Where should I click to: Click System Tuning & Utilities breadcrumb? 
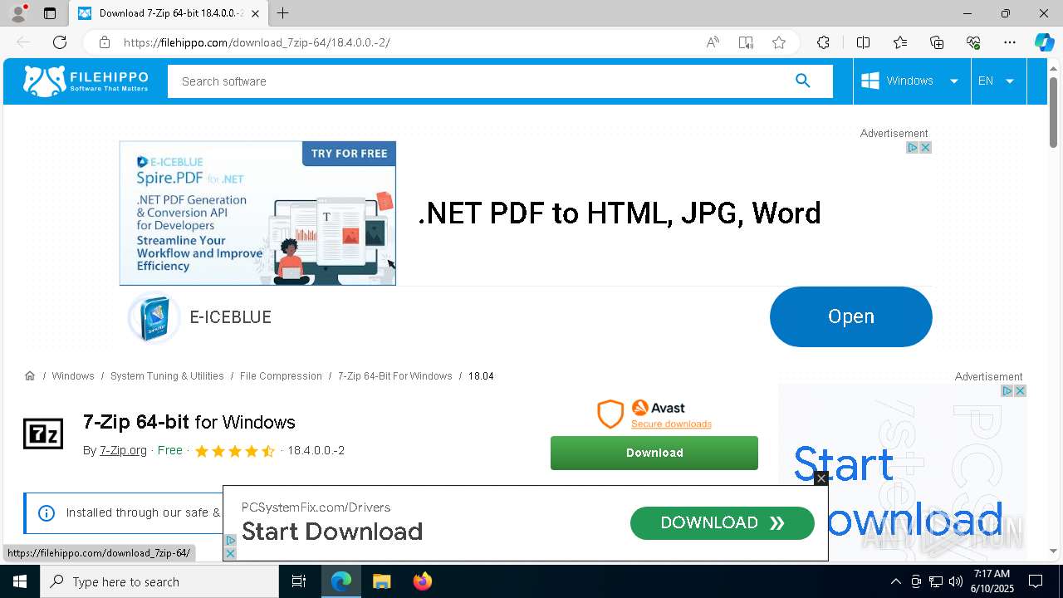(167, 376)
